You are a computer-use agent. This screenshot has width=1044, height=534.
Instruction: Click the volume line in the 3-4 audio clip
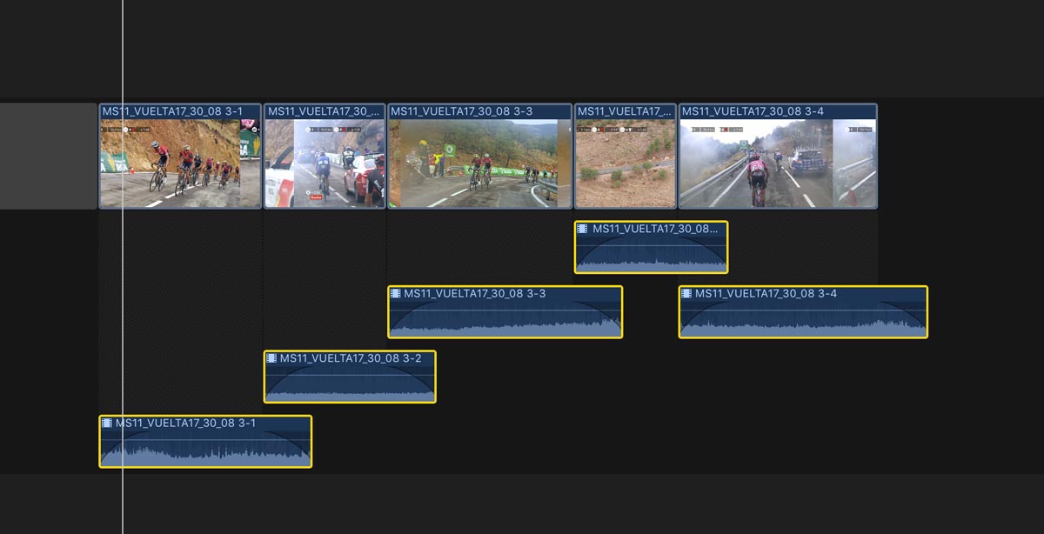803,310
